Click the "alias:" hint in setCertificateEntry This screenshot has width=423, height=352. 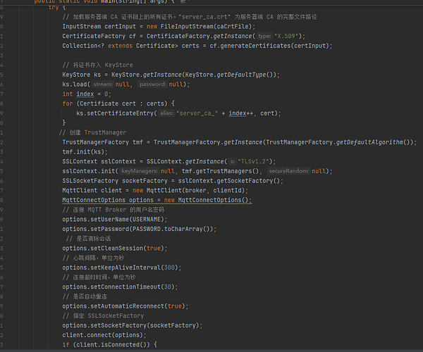(166, 113)
